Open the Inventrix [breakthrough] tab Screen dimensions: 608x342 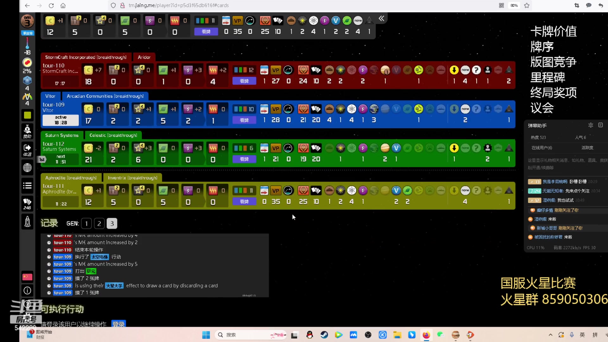click(132, 178)
